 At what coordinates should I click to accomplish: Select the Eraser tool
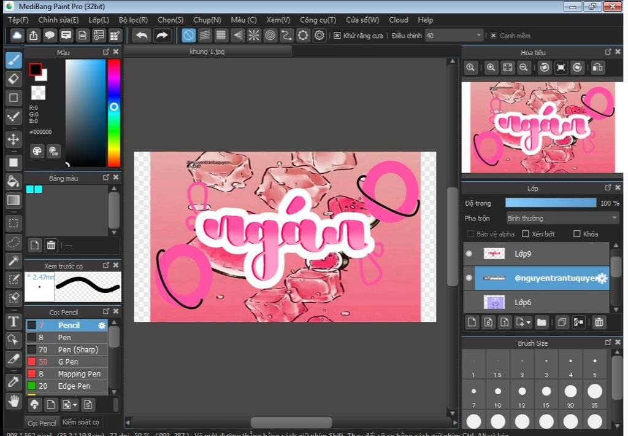(x=13, y=79)
